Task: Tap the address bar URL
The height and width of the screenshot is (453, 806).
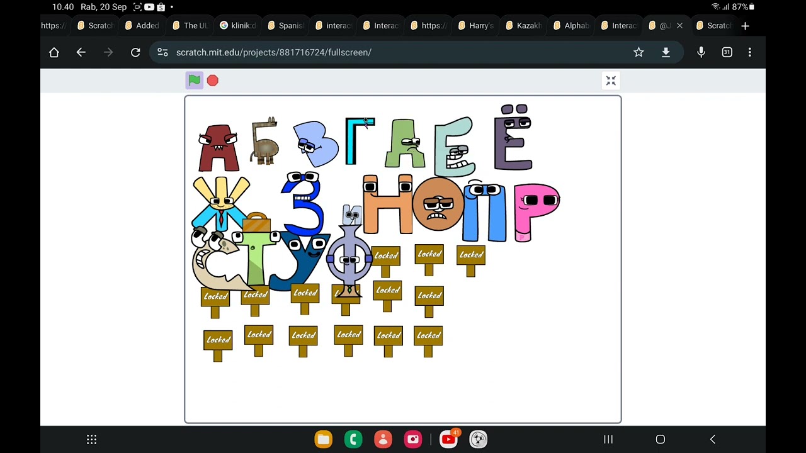Action: 273,52
